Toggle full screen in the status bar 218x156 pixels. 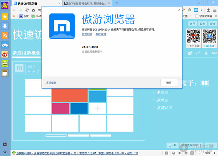click(186, 153)
